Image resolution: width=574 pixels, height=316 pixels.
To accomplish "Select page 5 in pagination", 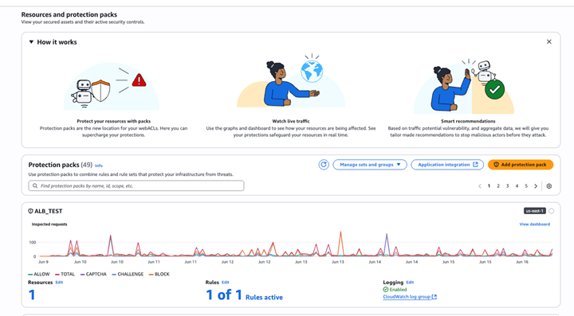I will 526,186.
